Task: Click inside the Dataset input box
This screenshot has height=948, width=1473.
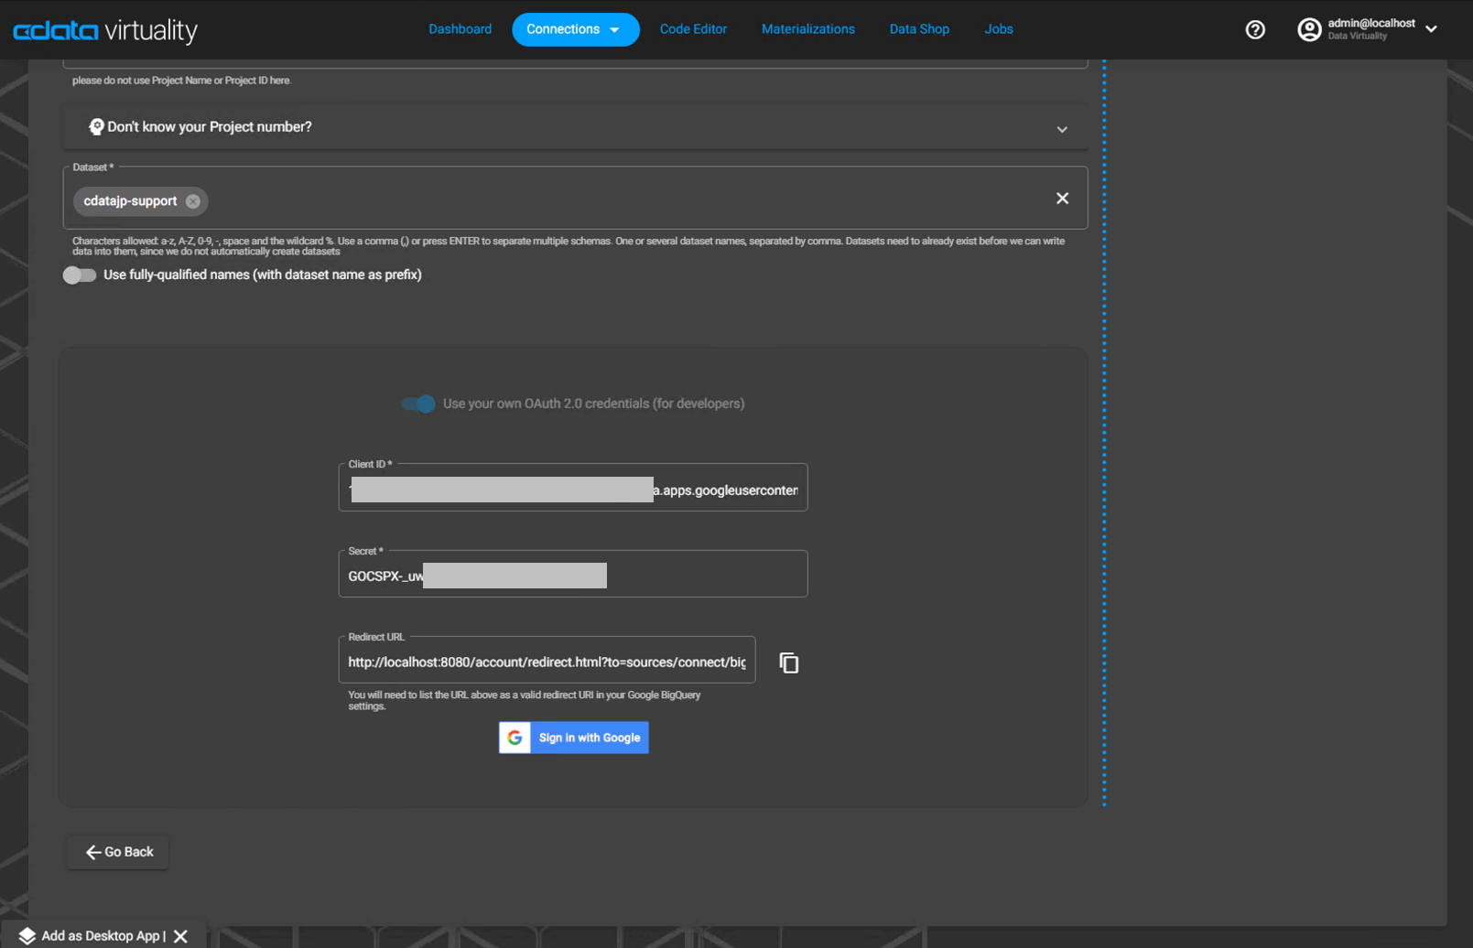Action: coord(575,198)
